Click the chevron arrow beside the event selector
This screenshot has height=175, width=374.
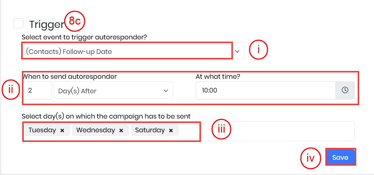(x=238, y=51)
